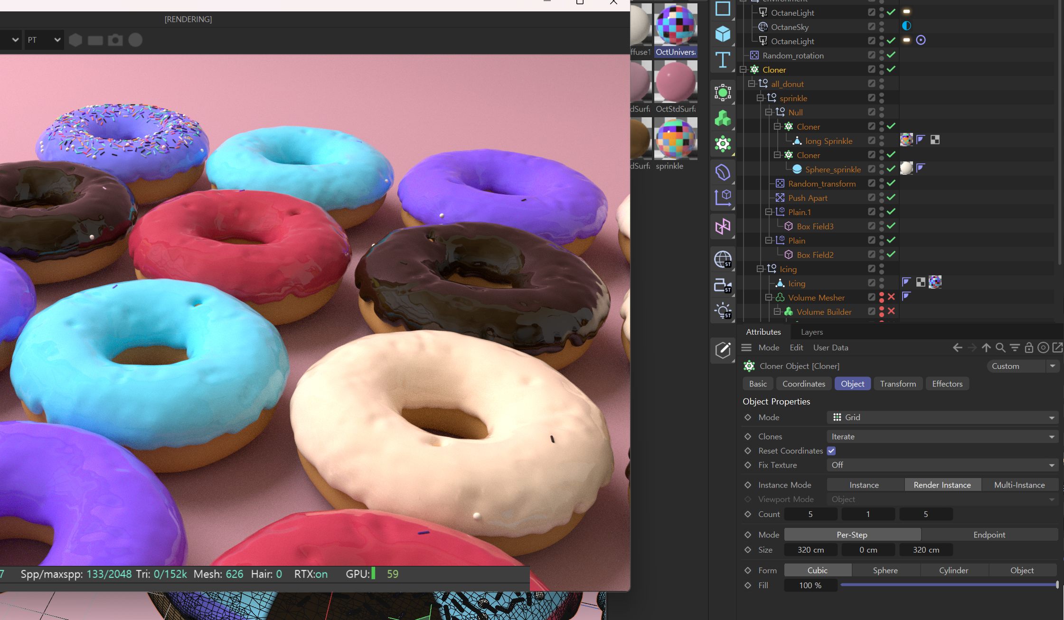
Task: Toggle the red X on Volume Builder
Action: (891, 311)
